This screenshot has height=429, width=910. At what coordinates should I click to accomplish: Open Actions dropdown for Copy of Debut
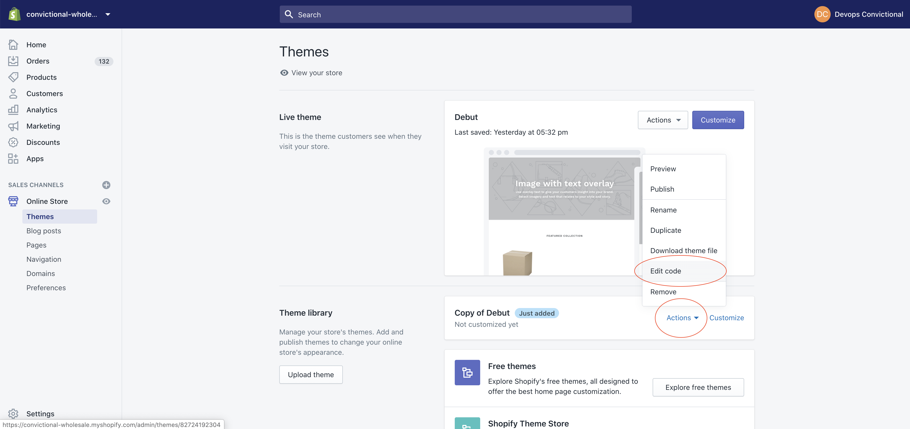coord(682,318)
